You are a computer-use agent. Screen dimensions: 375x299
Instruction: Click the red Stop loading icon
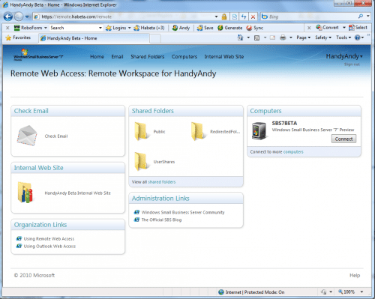point(253,16)
